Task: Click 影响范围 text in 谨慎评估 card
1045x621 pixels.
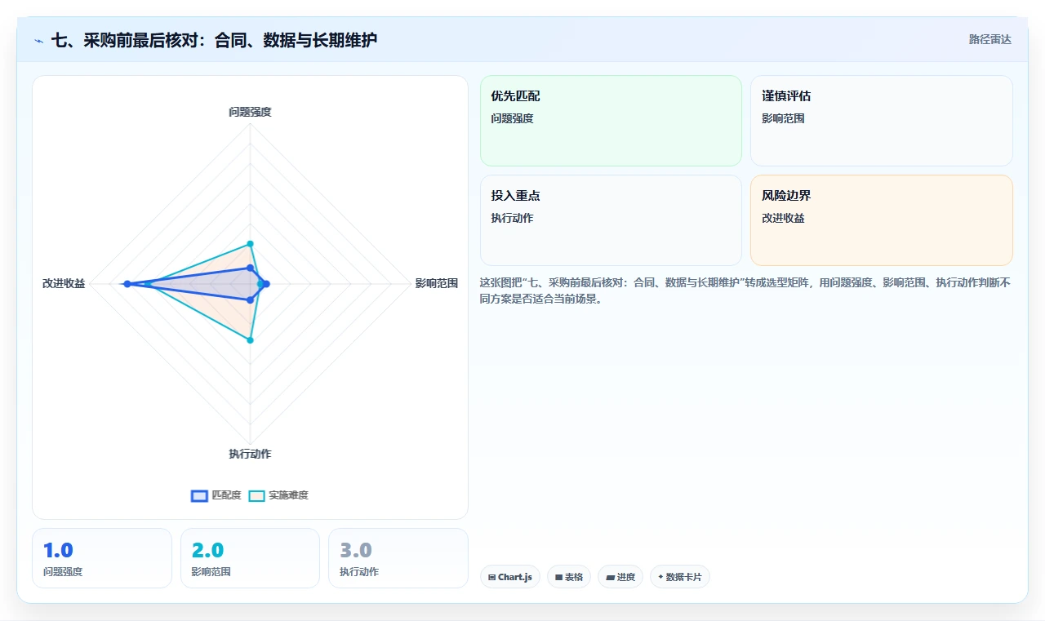Action: 783,118
